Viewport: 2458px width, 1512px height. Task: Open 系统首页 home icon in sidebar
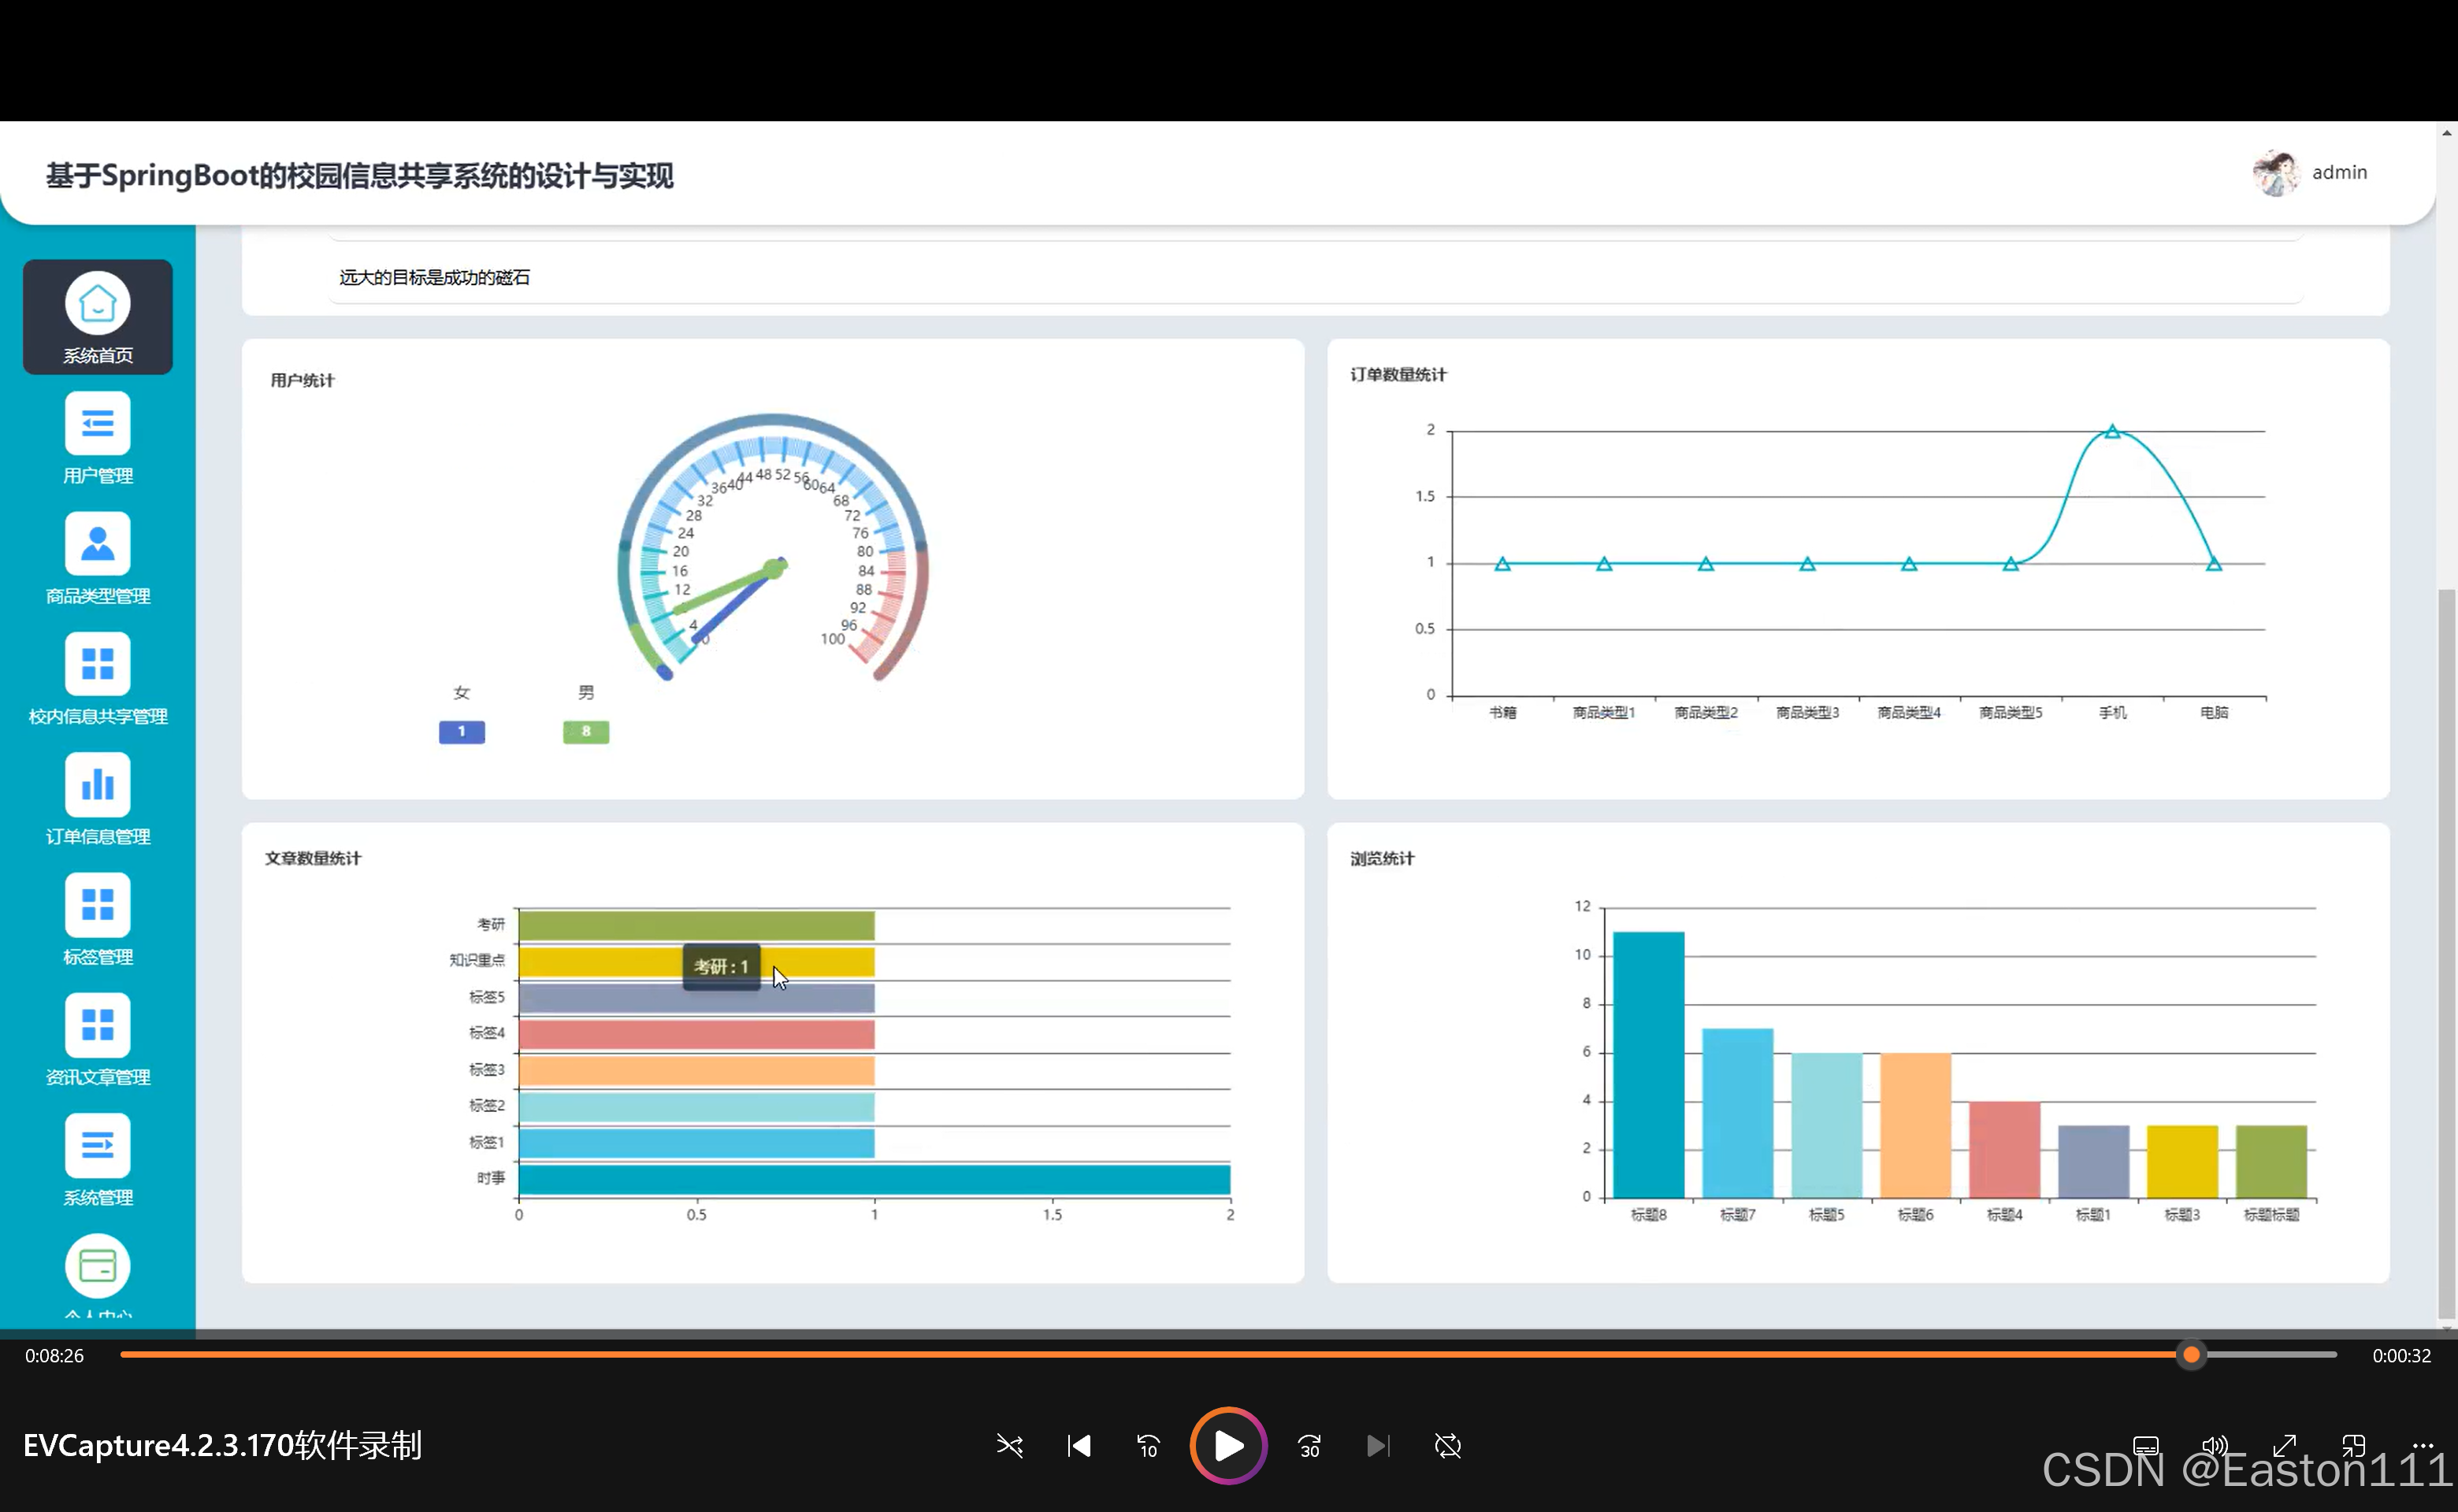(x=97, y=303)
